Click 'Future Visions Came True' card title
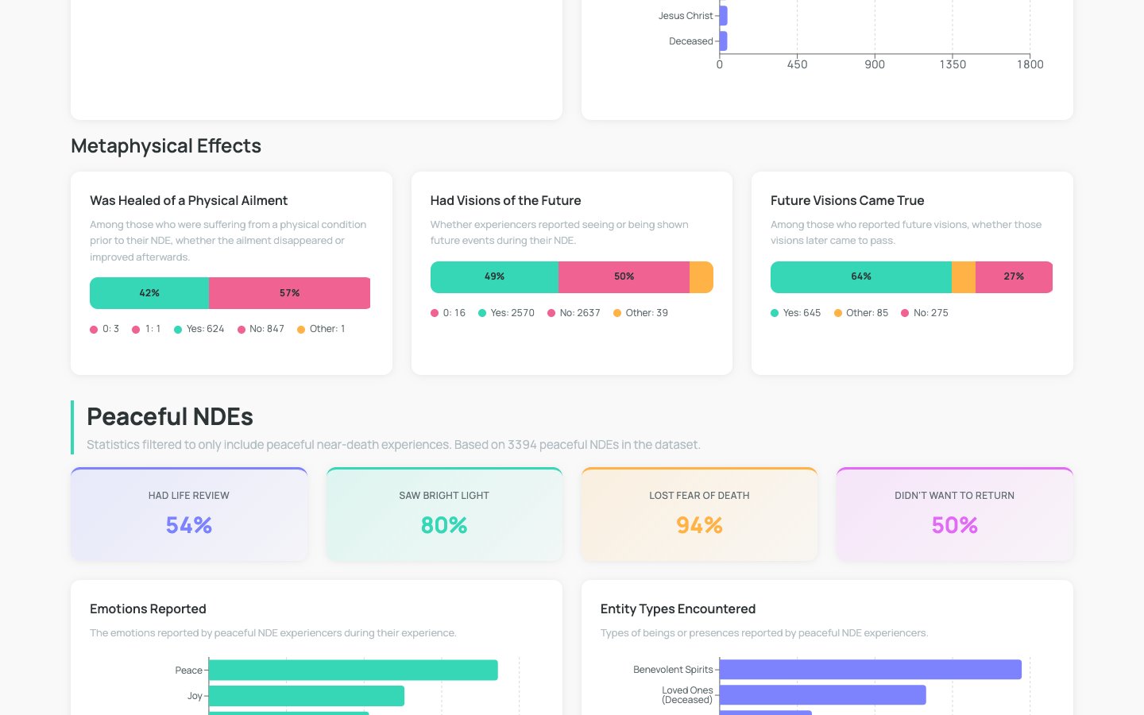 [847, 201]
